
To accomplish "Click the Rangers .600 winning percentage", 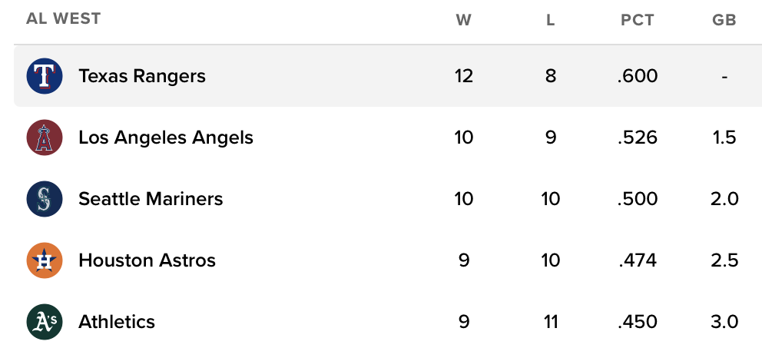I will click(637, 76).
